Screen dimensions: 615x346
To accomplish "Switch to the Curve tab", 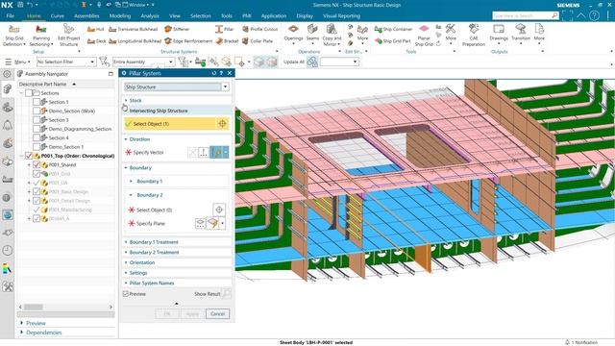I will (x=58, y=16).
